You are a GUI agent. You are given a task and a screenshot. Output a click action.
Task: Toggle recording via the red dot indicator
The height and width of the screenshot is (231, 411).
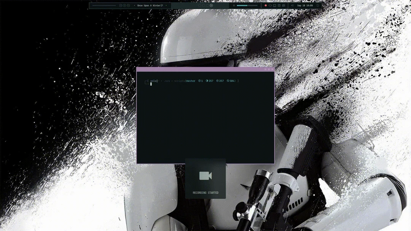(x=266, y=6)
